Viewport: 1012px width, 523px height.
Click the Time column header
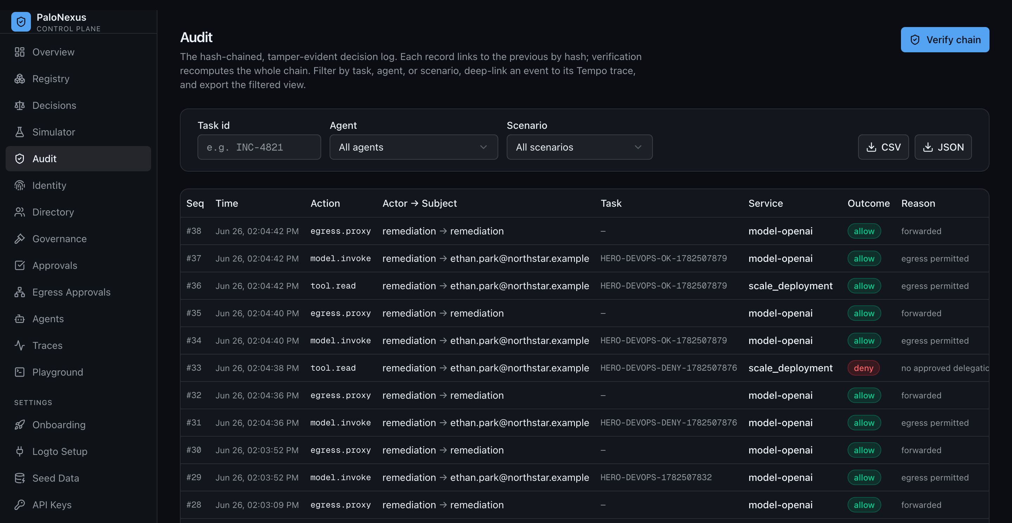point(227,203)
